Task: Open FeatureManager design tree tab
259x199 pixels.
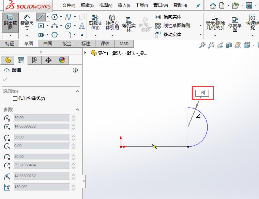Action: pyautogui.click(x=7, y=60)
